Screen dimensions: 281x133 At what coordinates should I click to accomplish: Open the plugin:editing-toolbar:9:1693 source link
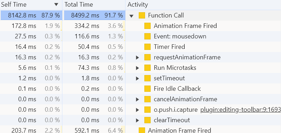240,110
